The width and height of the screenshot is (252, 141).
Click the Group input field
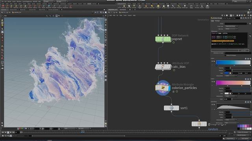pos(235,23)
